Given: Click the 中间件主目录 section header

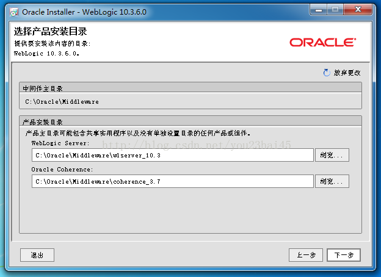Looking at the screenshot, I should click(x=191, y=88).
